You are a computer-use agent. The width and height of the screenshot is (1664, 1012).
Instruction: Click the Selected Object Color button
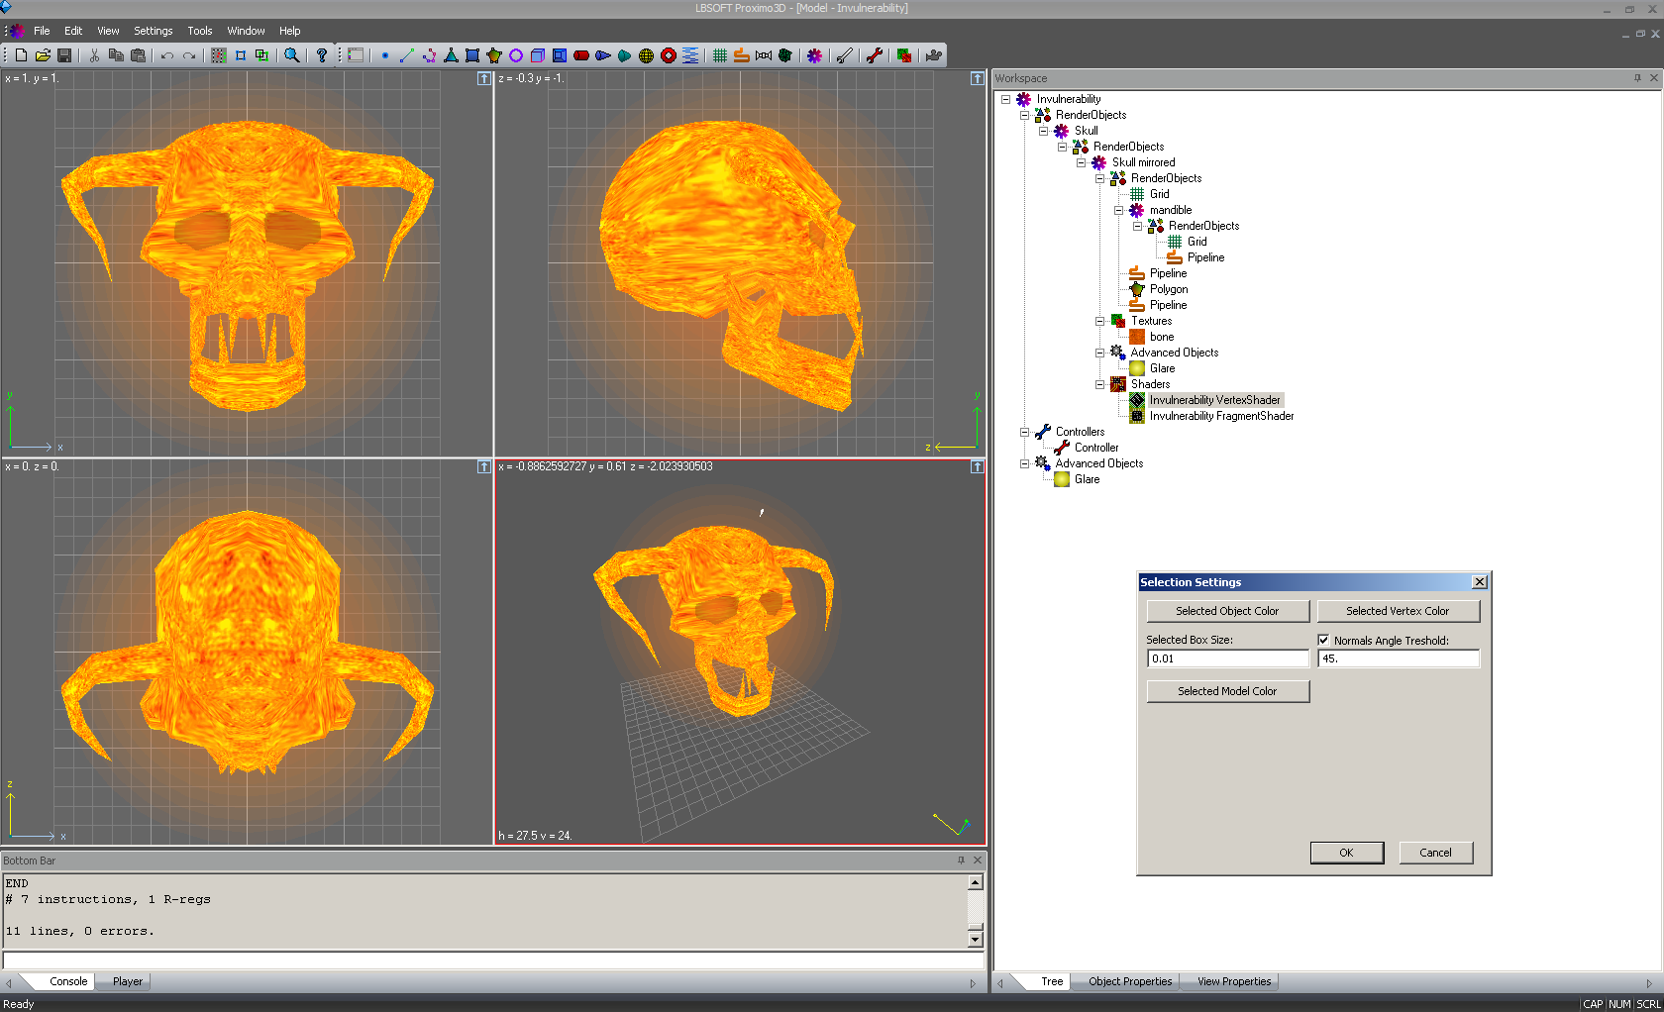click(1227, 611)
